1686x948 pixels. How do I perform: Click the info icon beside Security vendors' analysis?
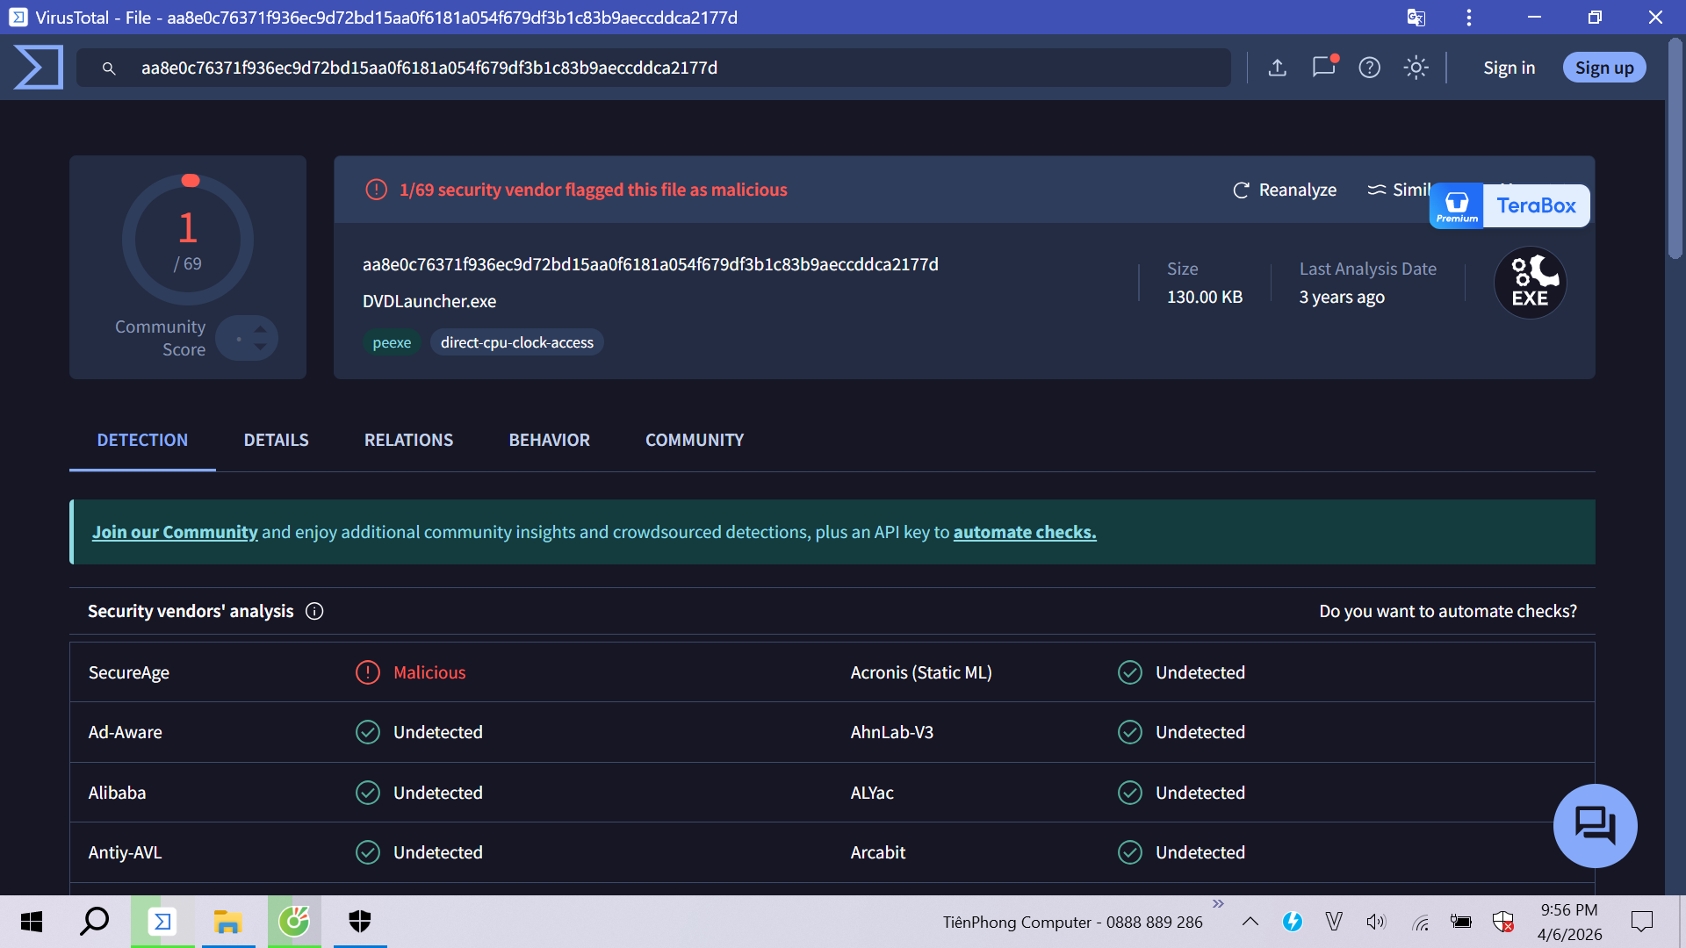[314, 612]
